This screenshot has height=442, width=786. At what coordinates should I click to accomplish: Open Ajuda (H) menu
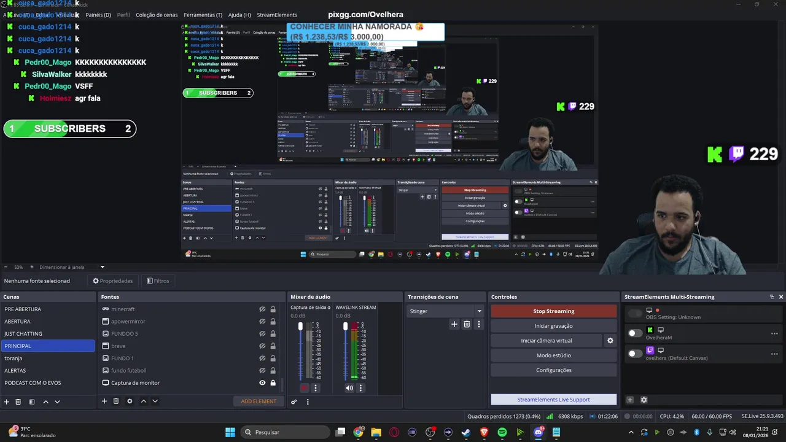239,15
